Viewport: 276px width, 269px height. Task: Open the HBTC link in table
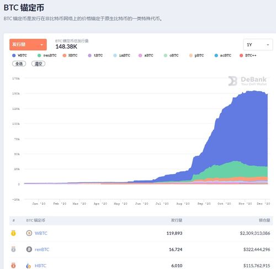coord(41,266)
